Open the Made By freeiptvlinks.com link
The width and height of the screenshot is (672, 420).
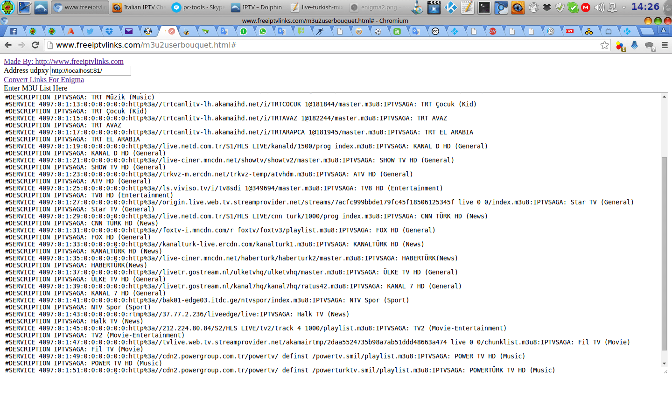63,61
